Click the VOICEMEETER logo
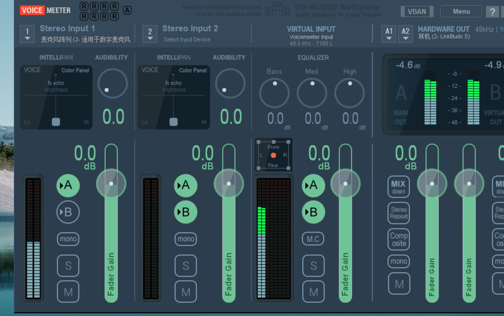 click(x=45, y=10)
